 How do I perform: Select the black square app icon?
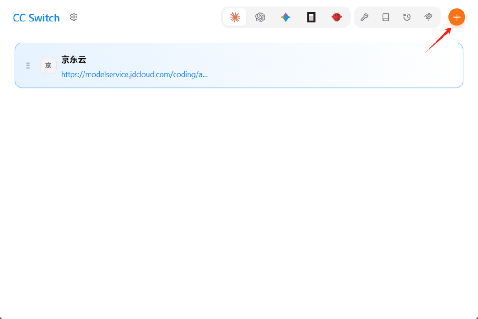[311, 17]
